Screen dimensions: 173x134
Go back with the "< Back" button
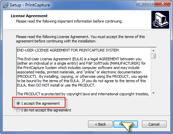[x=100, y=124]
